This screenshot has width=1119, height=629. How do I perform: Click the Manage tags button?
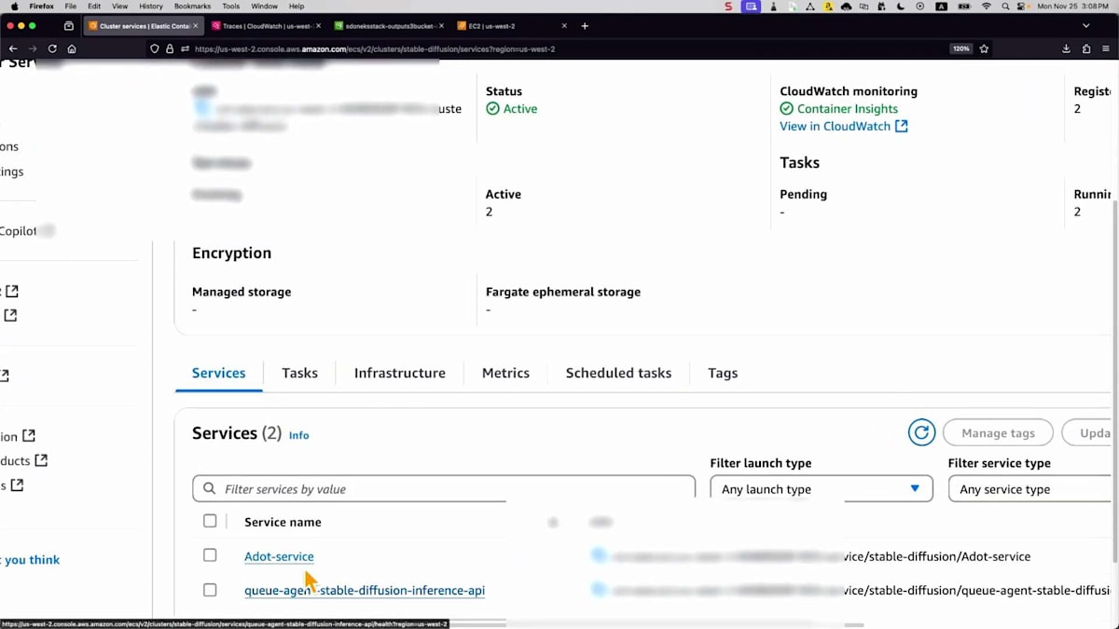998,432
